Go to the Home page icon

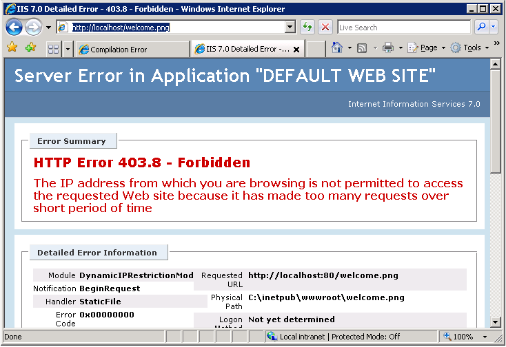337,48
